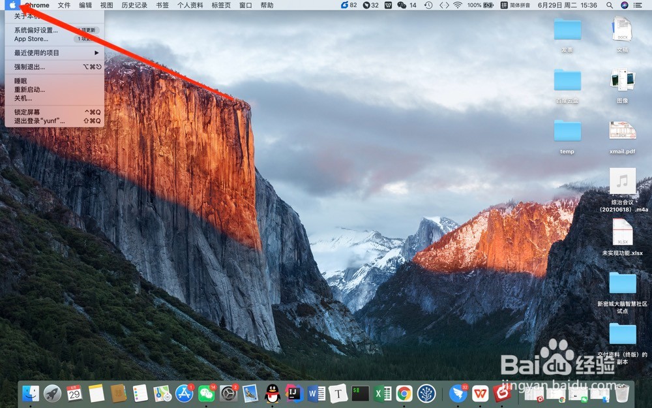The height and width of the screenshot is (408, 652).
Task: Select 新密城大脑智慧社区试点 folder
Action: (x=623, y=292)
